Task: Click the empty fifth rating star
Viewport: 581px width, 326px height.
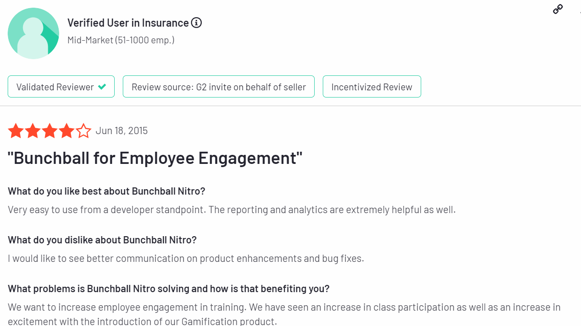Action: click(x=84, y=131)
